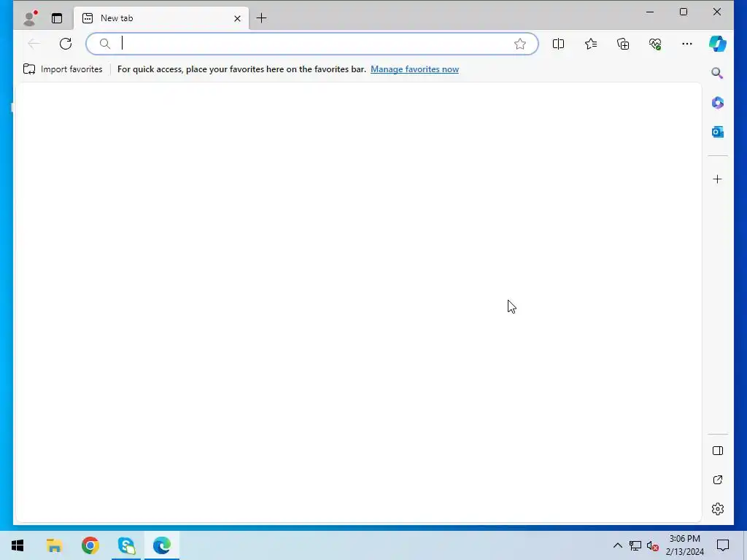Open a new tab with plus button
Viewport: 747px width, 560px height.
point(262,18)
